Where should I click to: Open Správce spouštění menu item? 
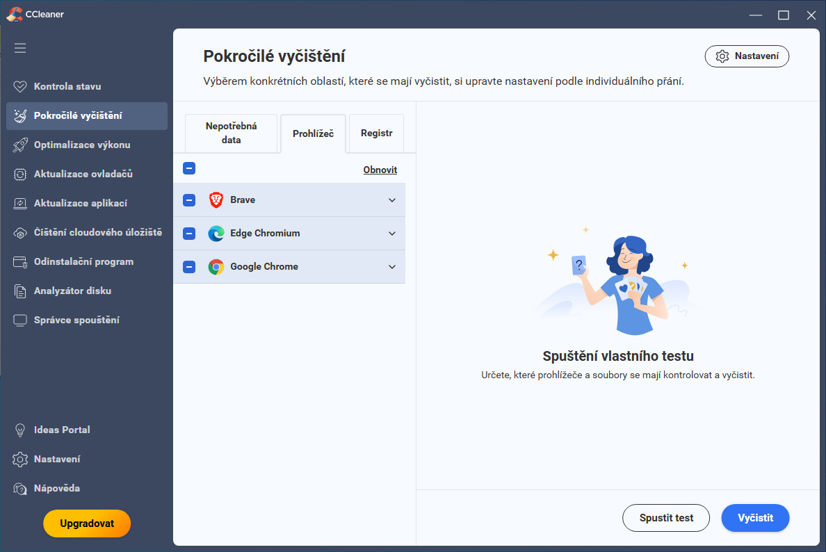point(87,320)
